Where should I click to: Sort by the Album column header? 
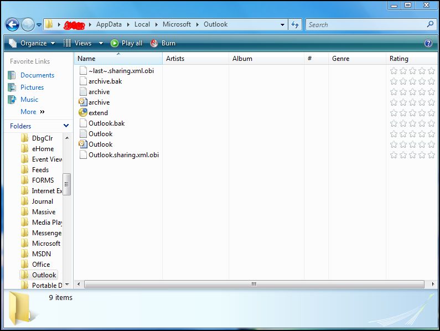pos(266,59)
